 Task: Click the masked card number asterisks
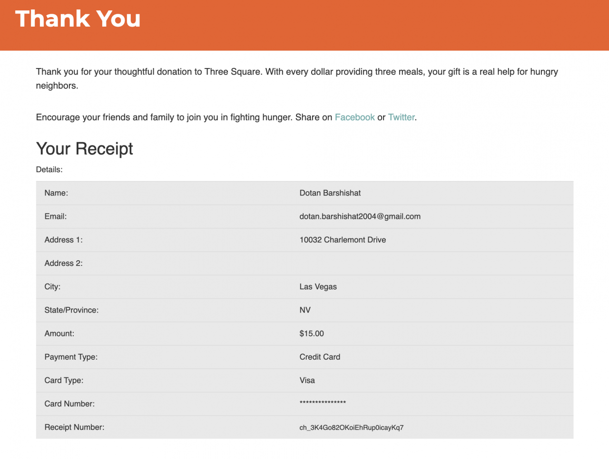pyautogui.click(x=323, y=403)
